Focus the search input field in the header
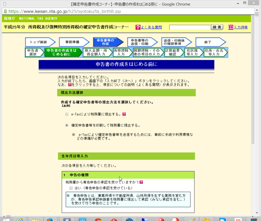 coord(190,27)
